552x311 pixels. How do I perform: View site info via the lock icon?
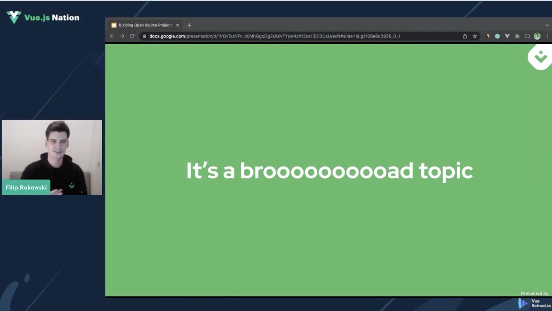145,36
